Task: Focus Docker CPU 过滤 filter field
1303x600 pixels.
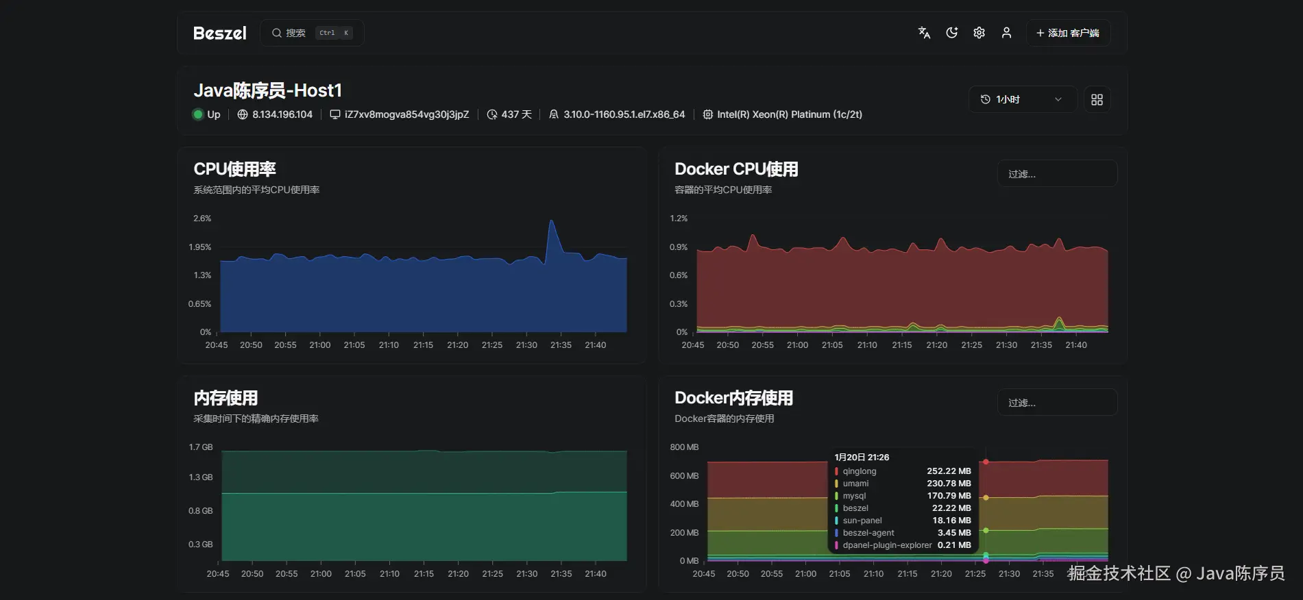Action: [1057, 174]
